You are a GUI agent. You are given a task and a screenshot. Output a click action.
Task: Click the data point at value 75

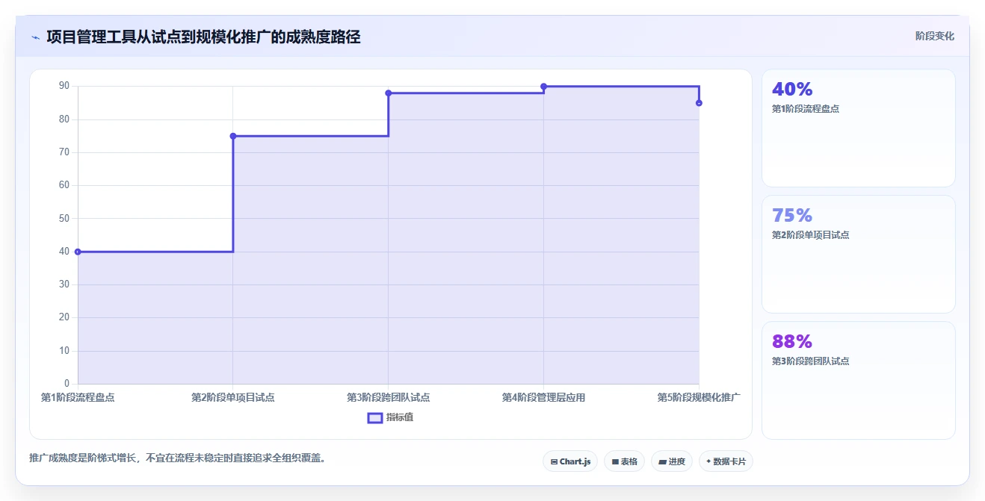(x=233, y=136)
